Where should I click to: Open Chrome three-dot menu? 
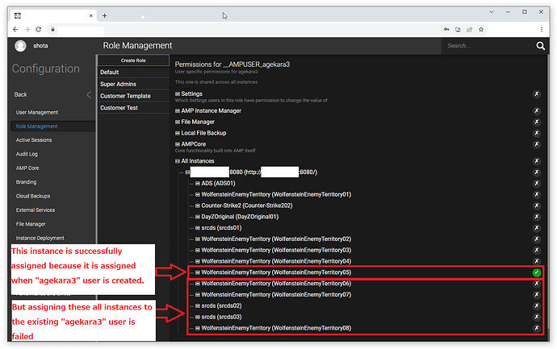tap(542, 30)
